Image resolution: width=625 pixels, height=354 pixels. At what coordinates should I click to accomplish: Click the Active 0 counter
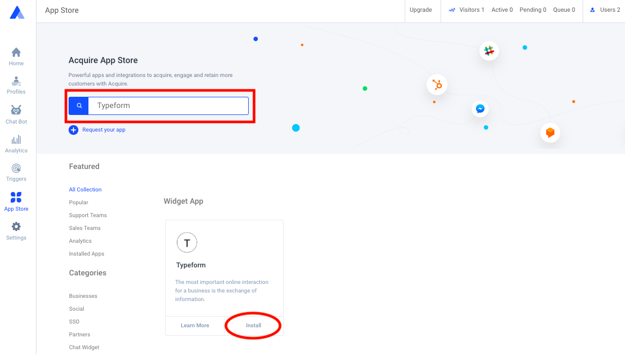tap(502, 10)
